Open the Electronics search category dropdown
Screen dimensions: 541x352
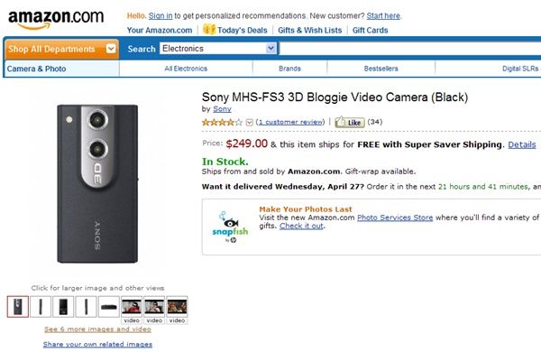218,49
